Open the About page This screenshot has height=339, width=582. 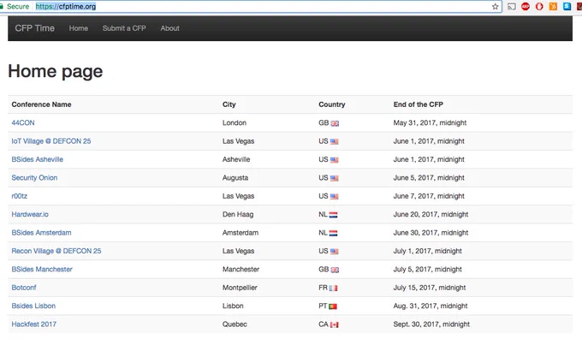tap(170, 28)
